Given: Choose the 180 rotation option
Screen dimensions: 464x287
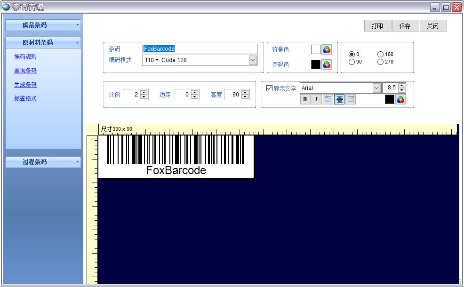Looking at the screenshot, I should 380,54.
